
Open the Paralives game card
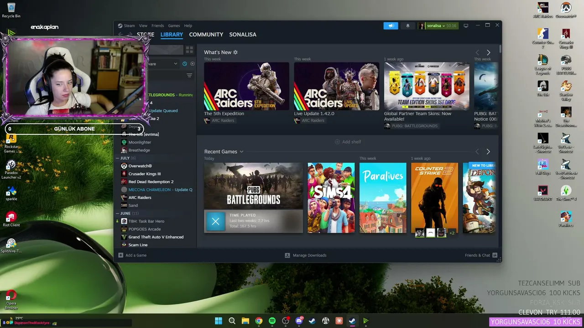(383, 198)
